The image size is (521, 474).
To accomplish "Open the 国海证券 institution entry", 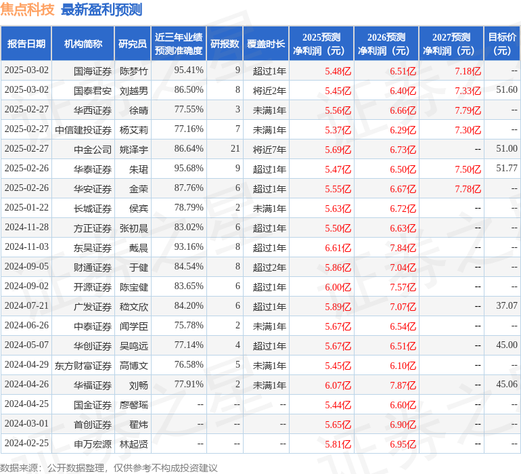I will (x=93, y=70).
